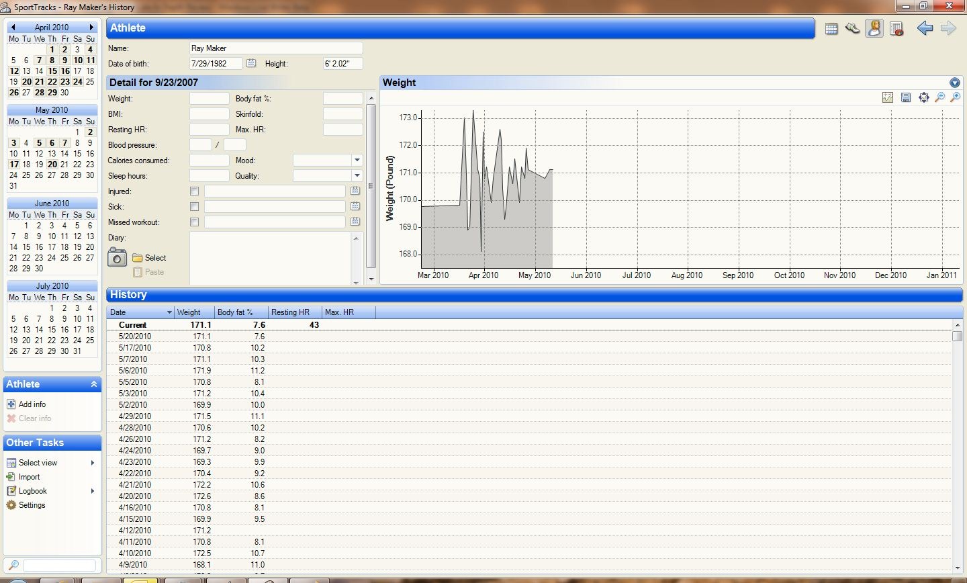The height and width of the screenshot is (583, 967).
Task: Select the Current history row
Action: tap(529, 325)
